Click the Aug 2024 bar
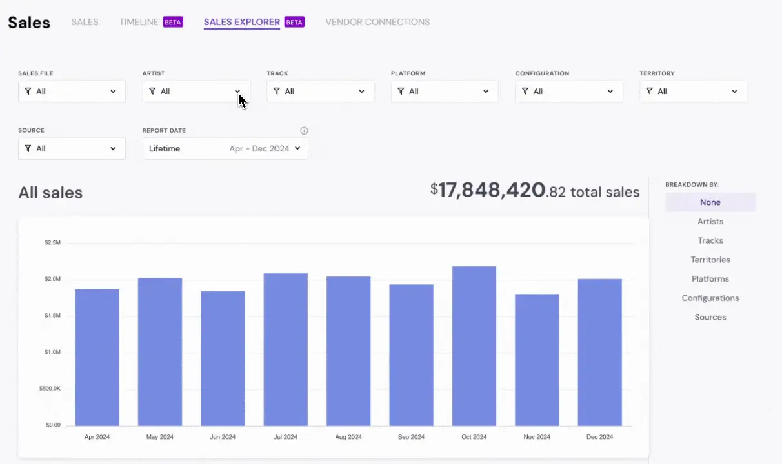782x464 pixels. (348, 351)
